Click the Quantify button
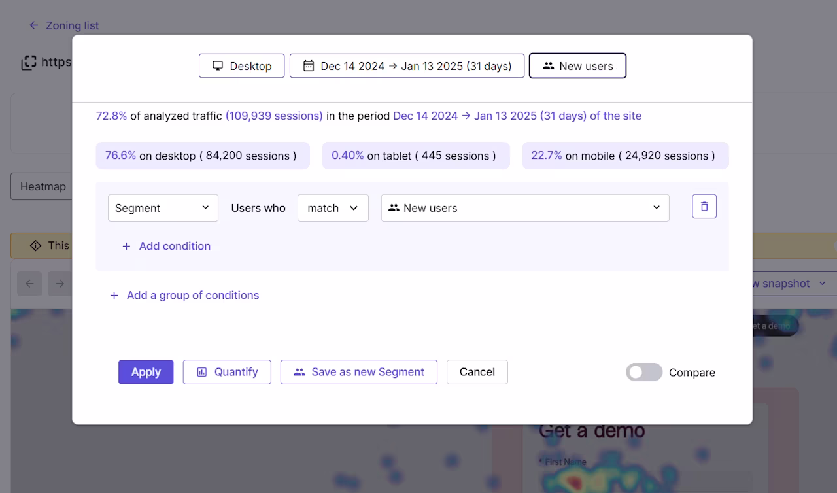837x493 pixels. 227,372
